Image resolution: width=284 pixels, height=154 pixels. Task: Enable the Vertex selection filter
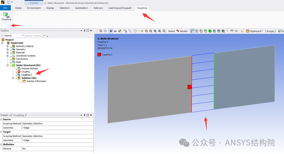(x=197, y=31)
